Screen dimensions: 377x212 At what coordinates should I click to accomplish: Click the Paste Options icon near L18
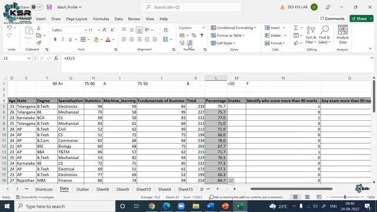click(x=231, y=181)
